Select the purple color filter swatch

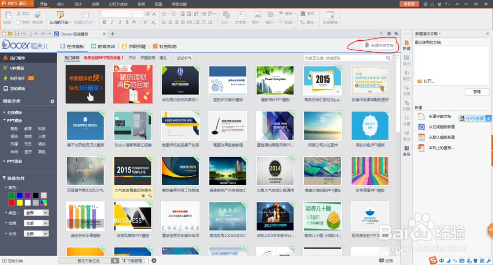click(28, 196)
